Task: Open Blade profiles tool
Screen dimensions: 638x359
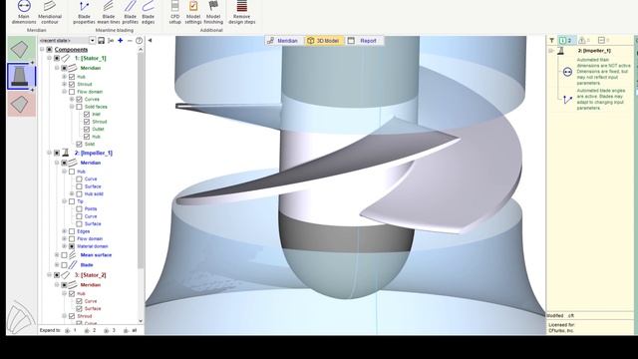Action: 131,12
